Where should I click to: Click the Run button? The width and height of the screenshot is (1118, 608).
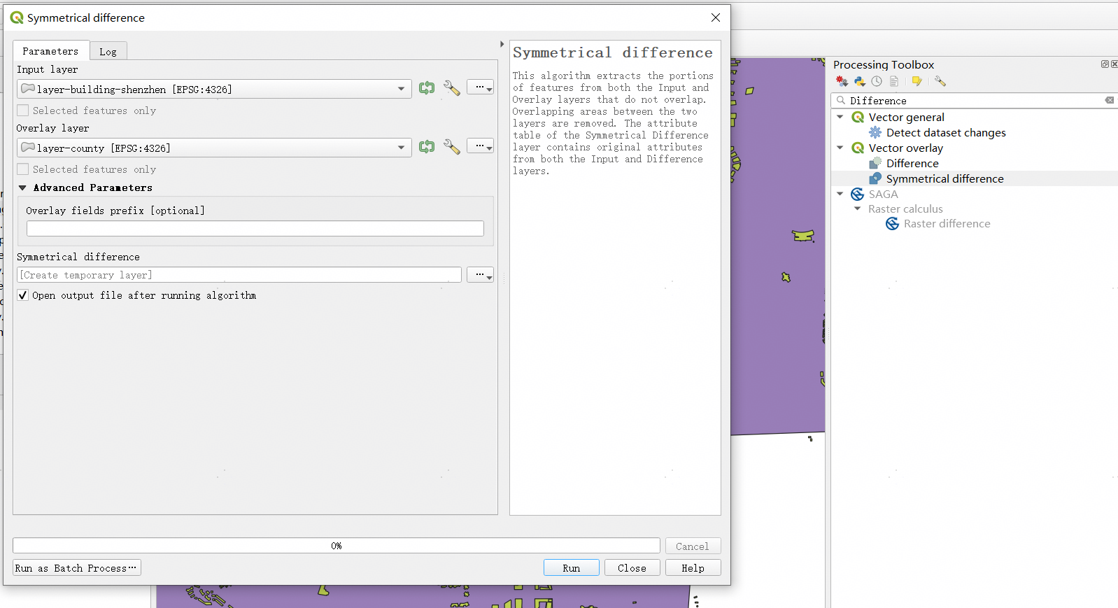(x=571, y=568)
